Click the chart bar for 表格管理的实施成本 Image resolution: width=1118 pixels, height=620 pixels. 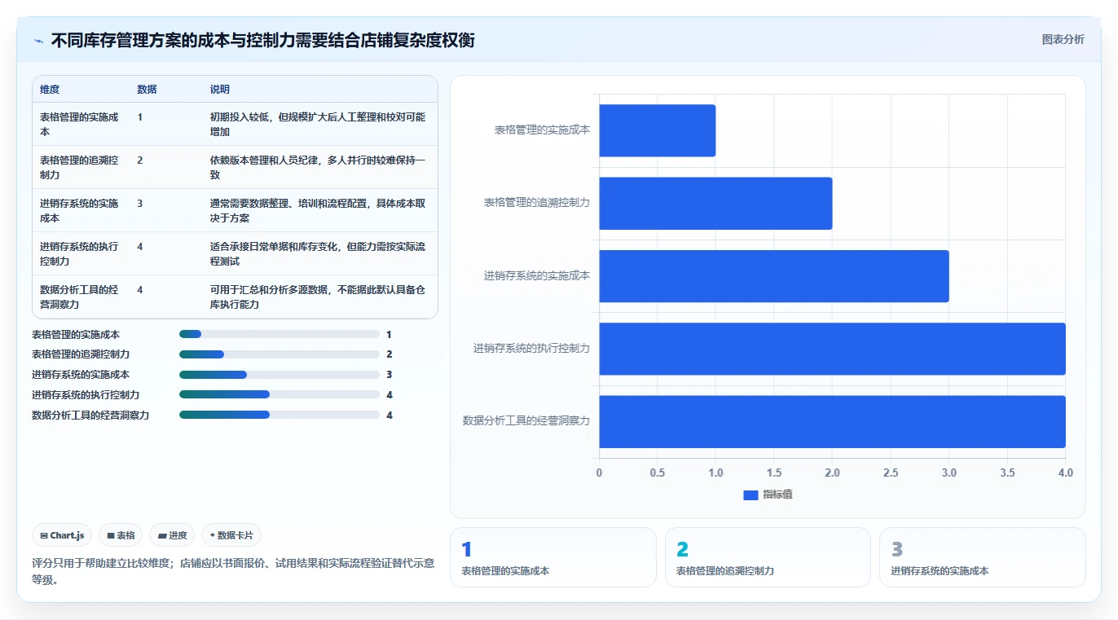[658, 130]
